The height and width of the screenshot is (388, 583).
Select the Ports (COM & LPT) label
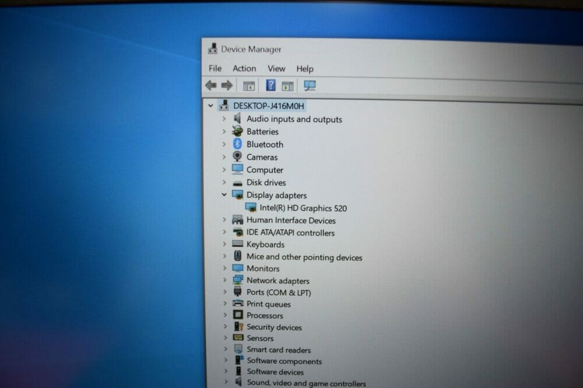[279, 292]
